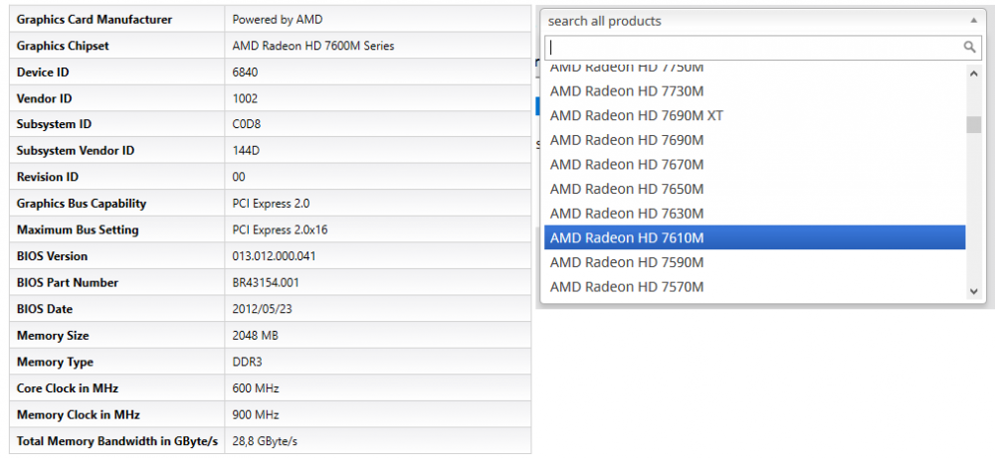Click the 'AMD Radeon HD 7600M Series' chipset value
The image size is (995, 458).
(312, 46)
